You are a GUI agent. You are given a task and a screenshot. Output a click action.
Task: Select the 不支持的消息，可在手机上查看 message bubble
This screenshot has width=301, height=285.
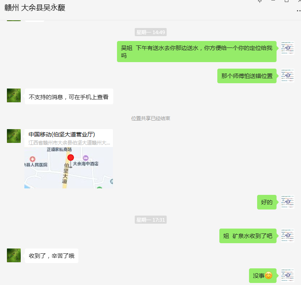tap(69, 97)
